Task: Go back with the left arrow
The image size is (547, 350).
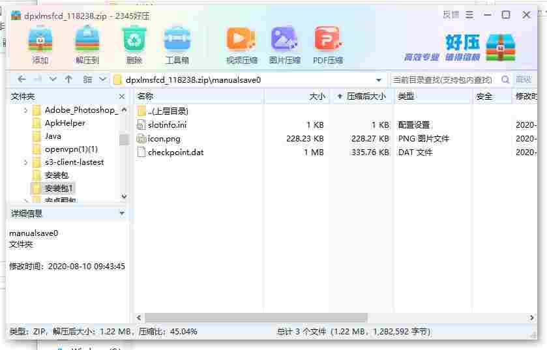Action: click(22, 80)
